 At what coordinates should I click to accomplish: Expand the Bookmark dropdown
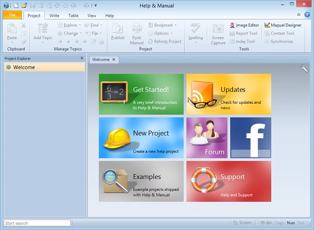[x=162, y=25]
